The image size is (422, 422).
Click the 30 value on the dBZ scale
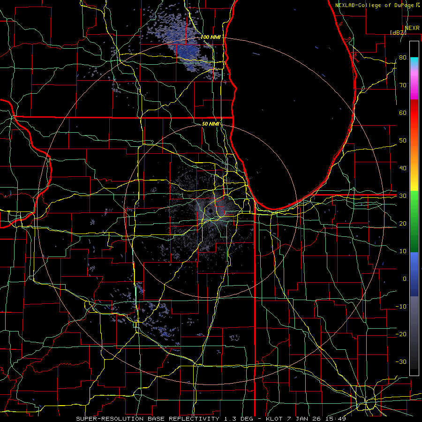point(403,196)
